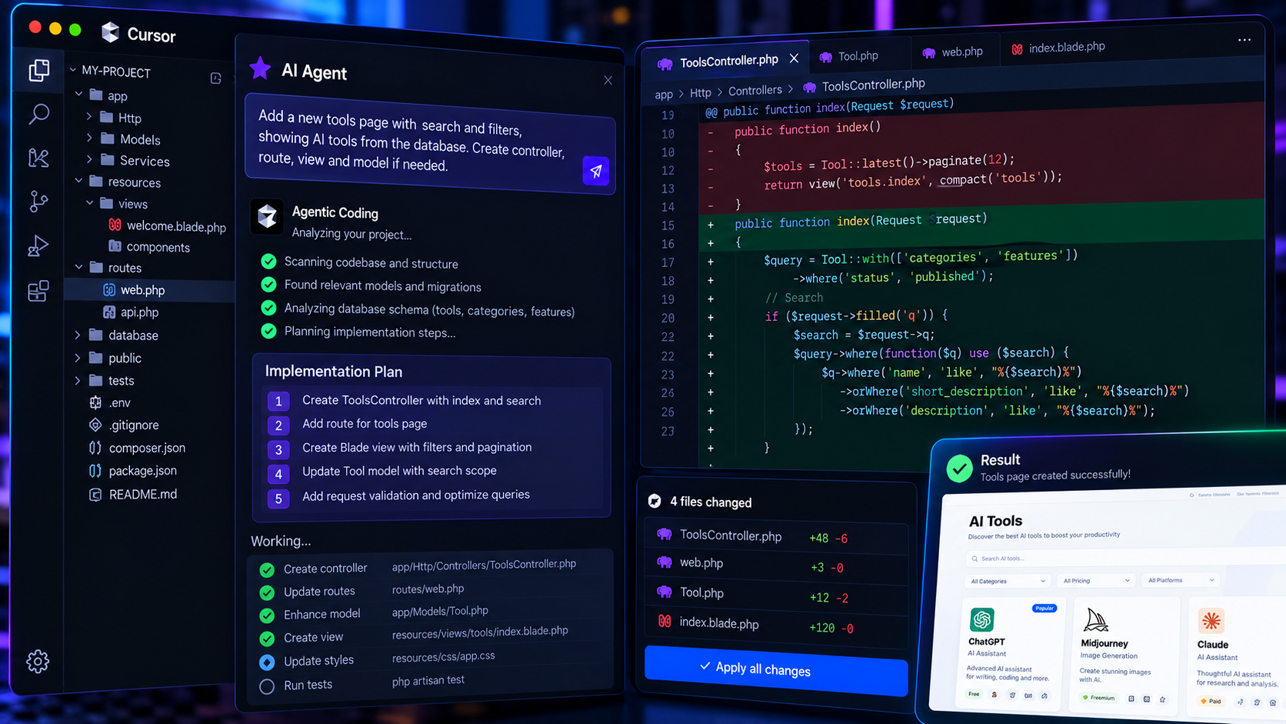Open the settings gear in activity bar
The width and height of the screenshot is (1286, 724).
click(38, 661)
